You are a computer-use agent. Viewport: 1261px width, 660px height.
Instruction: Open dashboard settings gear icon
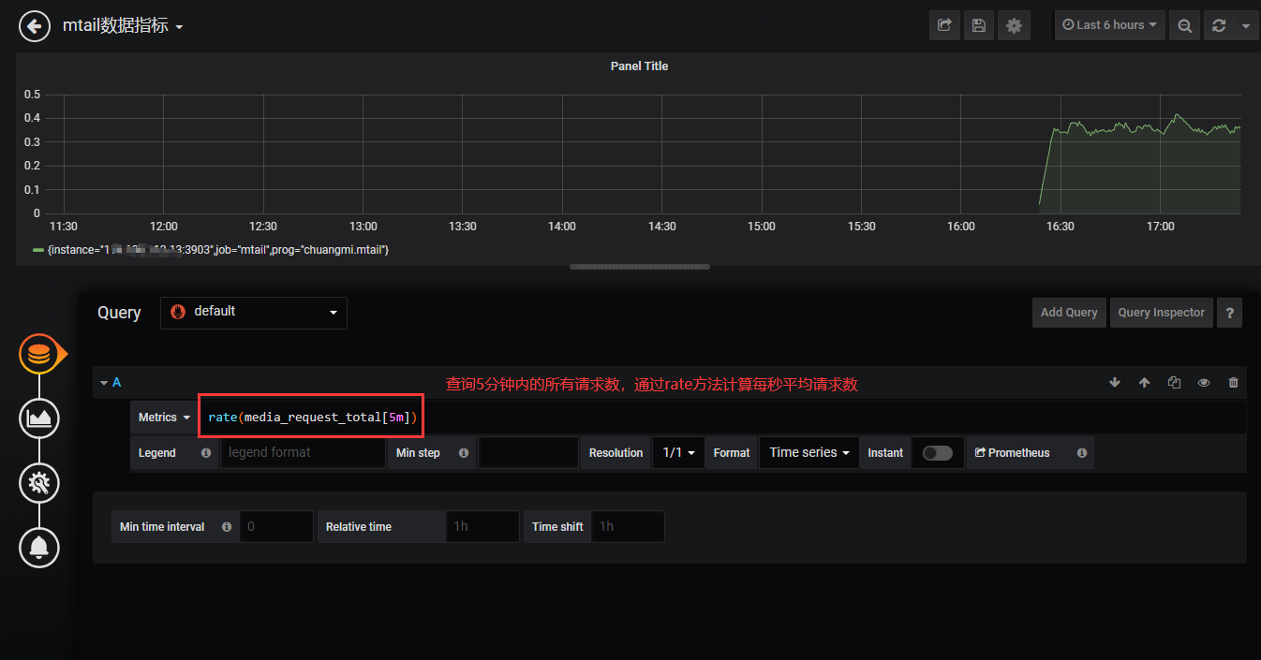tap(1014, 25)
